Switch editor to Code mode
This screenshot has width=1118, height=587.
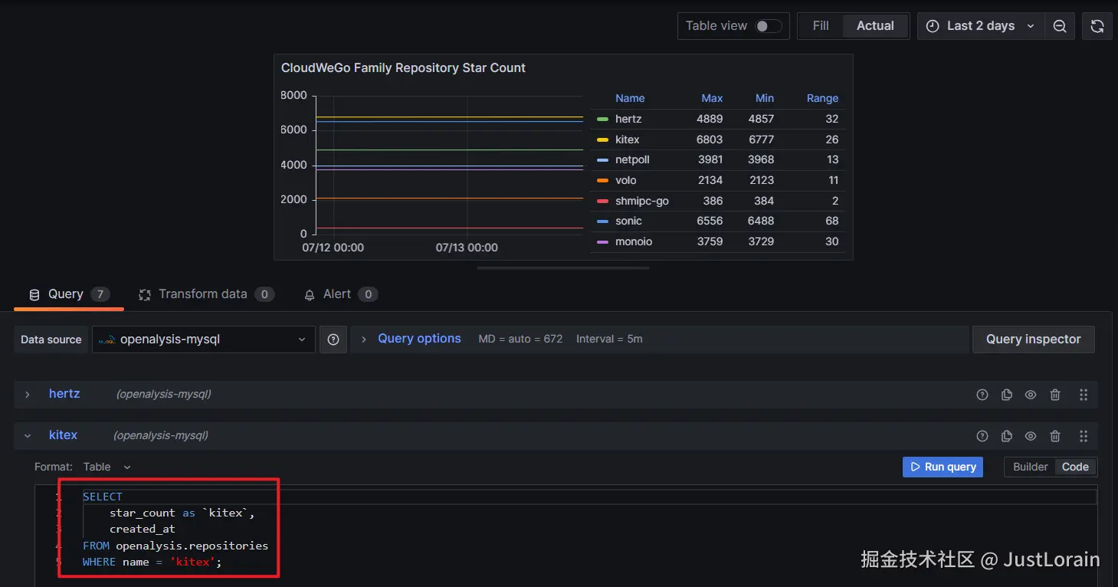tap(1075, 467)
